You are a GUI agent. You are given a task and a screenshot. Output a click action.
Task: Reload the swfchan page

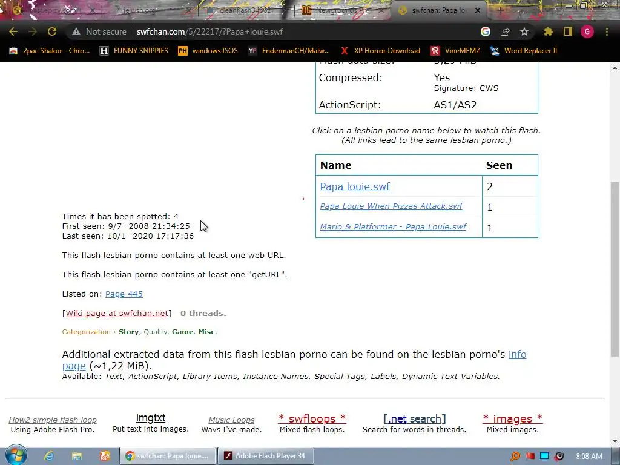(52, 31)
